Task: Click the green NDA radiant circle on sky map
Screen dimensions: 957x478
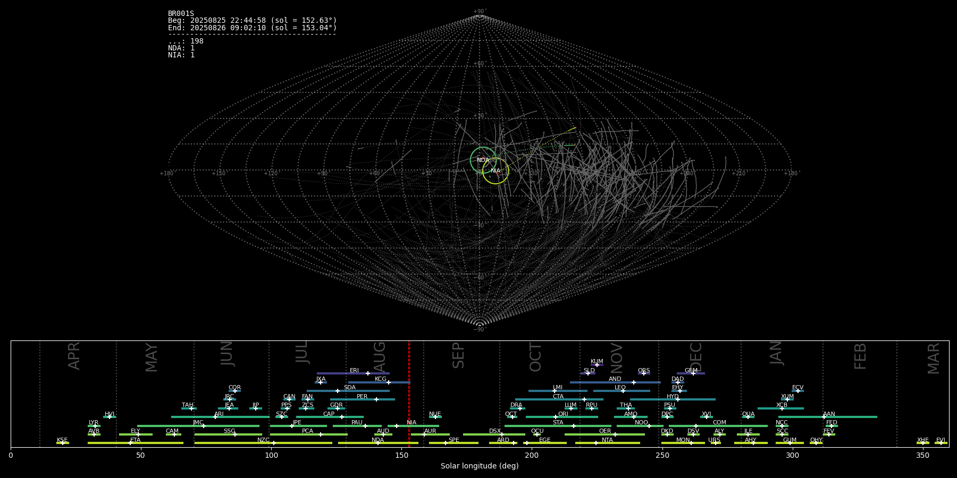Action: pyautogui.click(x=483, y=160)
